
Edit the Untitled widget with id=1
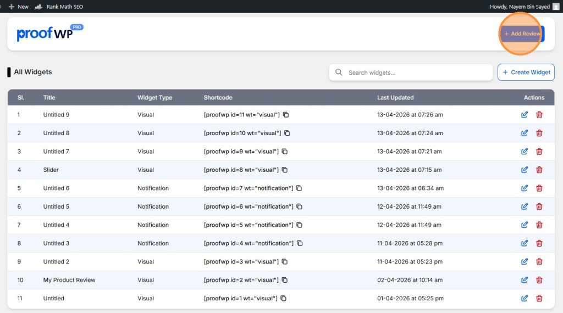[524, 298]
